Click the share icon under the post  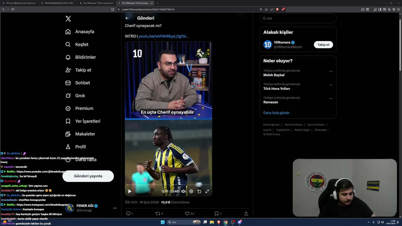pos(246,213)
